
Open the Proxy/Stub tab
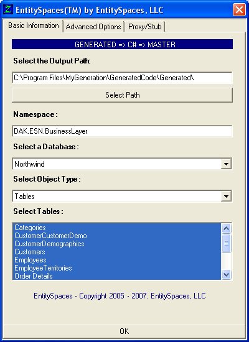coord(144,27)
